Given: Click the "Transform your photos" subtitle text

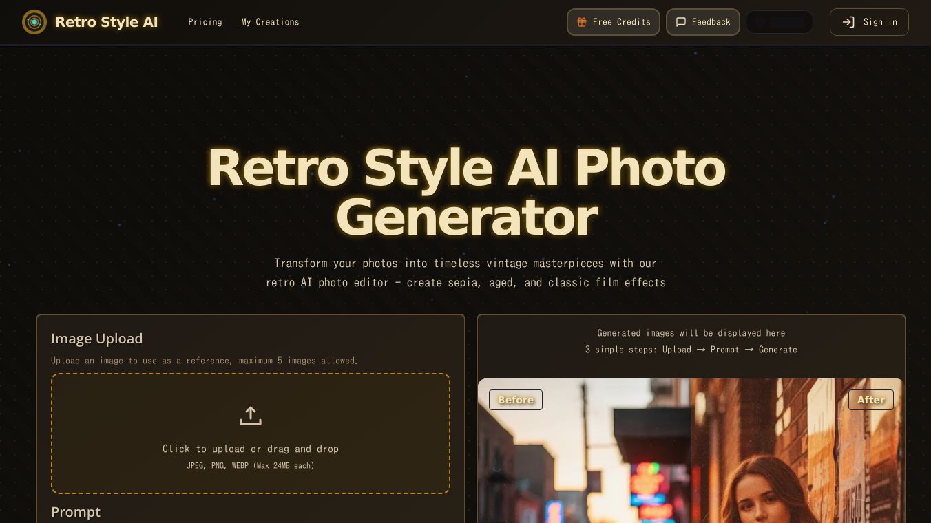Looking at the screenshot, I should coord(466,273).
